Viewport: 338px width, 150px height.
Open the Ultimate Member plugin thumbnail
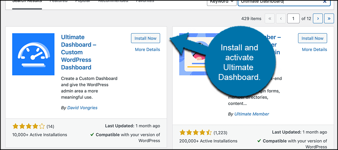pos(192,54)
